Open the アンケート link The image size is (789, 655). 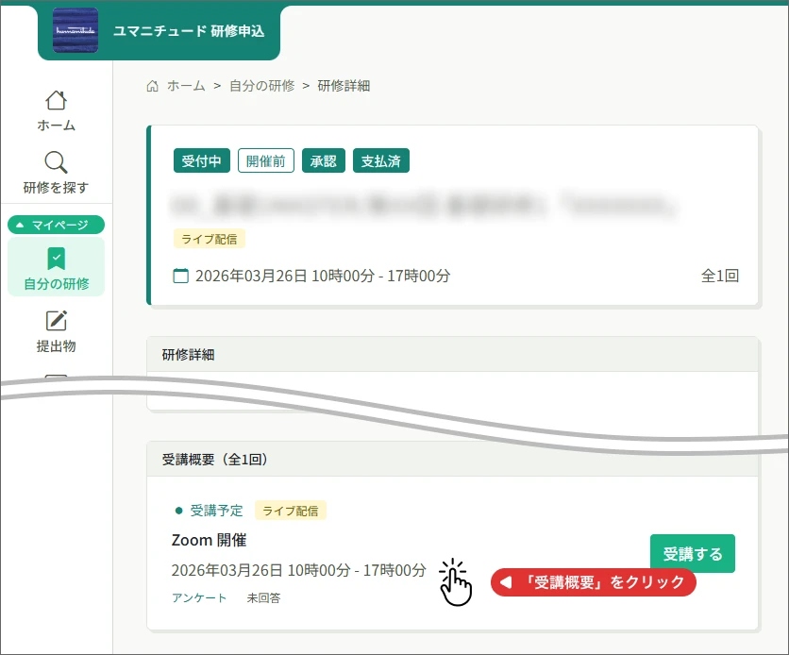[x=199, y=597]
